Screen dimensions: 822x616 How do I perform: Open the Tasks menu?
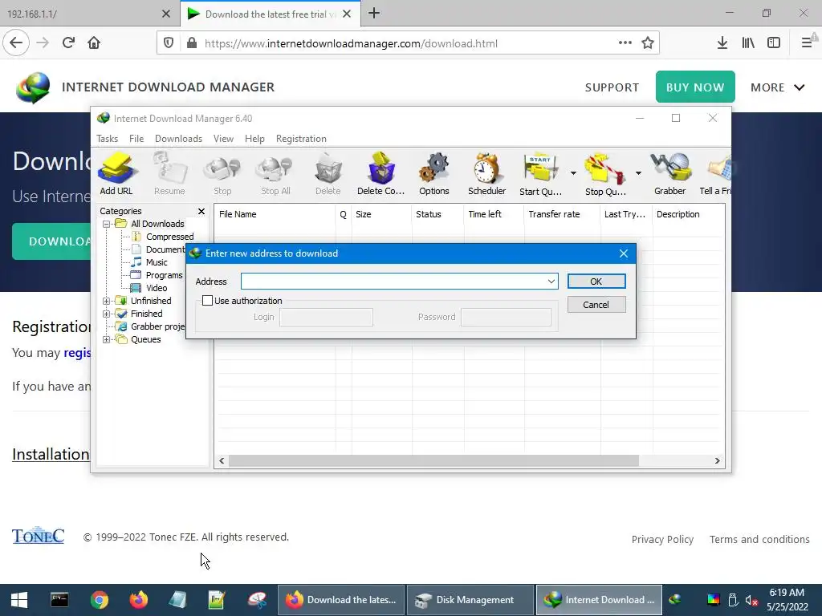point(107,139)
